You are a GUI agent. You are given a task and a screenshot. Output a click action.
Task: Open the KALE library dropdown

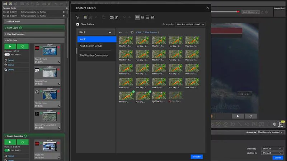(96, 32)
